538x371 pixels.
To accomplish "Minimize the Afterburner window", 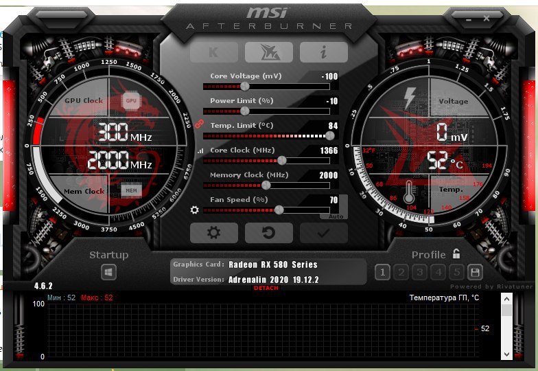I will tap(469, 19).
